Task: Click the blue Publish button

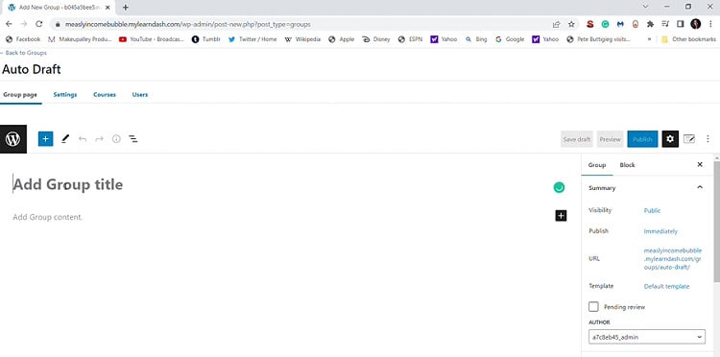Action: tap(642, 139)
